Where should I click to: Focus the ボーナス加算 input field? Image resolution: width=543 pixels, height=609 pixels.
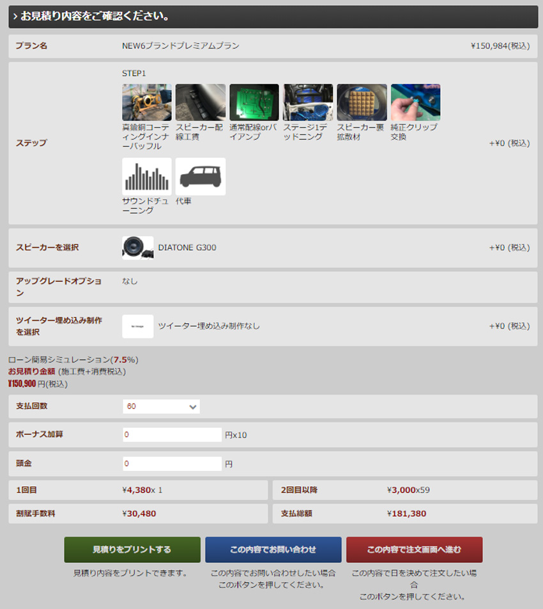172,435
